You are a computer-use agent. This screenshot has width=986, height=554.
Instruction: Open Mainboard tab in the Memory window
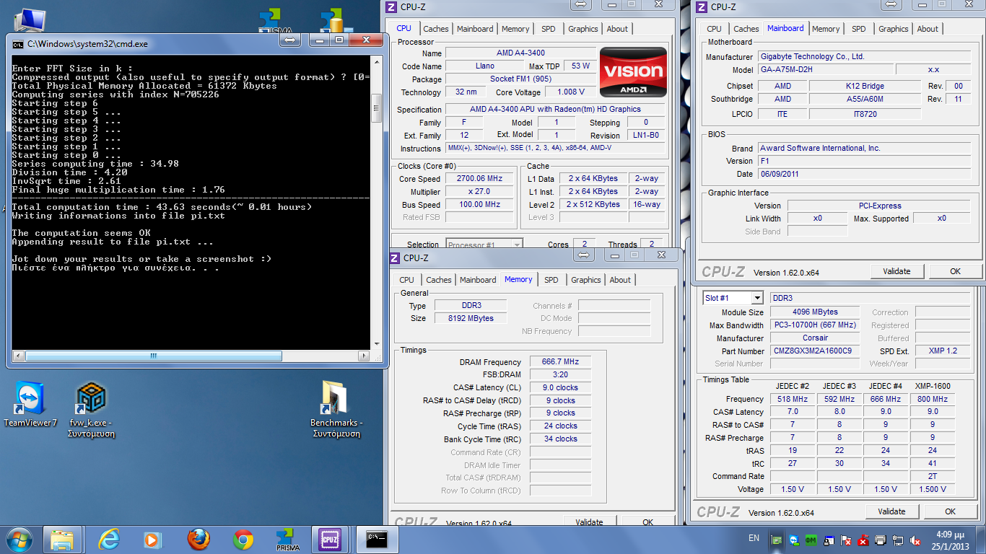(x=478, y=280)
